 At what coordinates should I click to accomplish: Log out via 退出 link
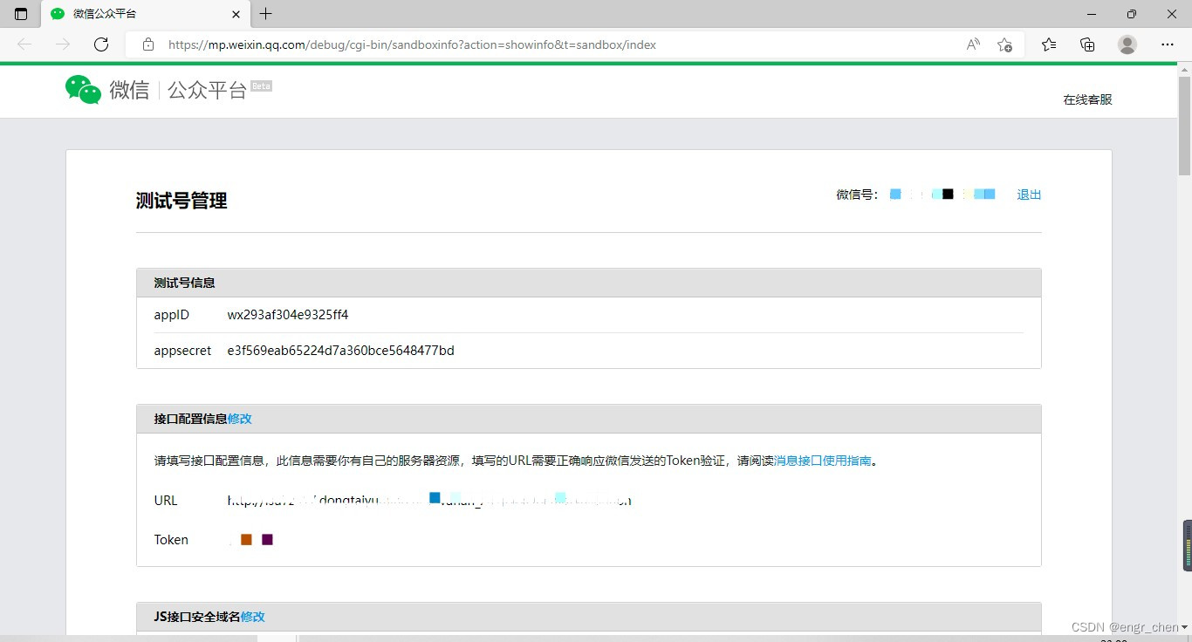pos(1029,195)
